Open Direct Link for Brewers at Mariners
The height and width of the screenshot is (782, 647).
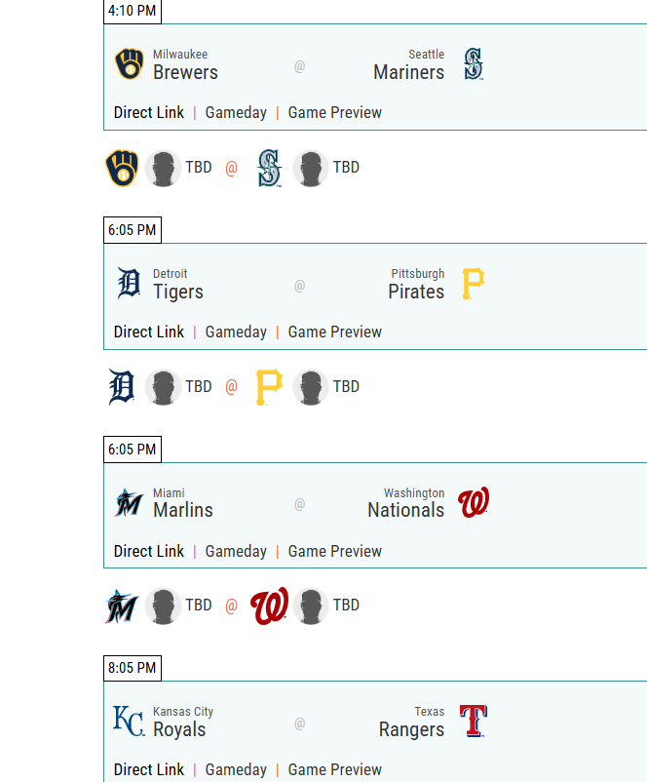149,112
